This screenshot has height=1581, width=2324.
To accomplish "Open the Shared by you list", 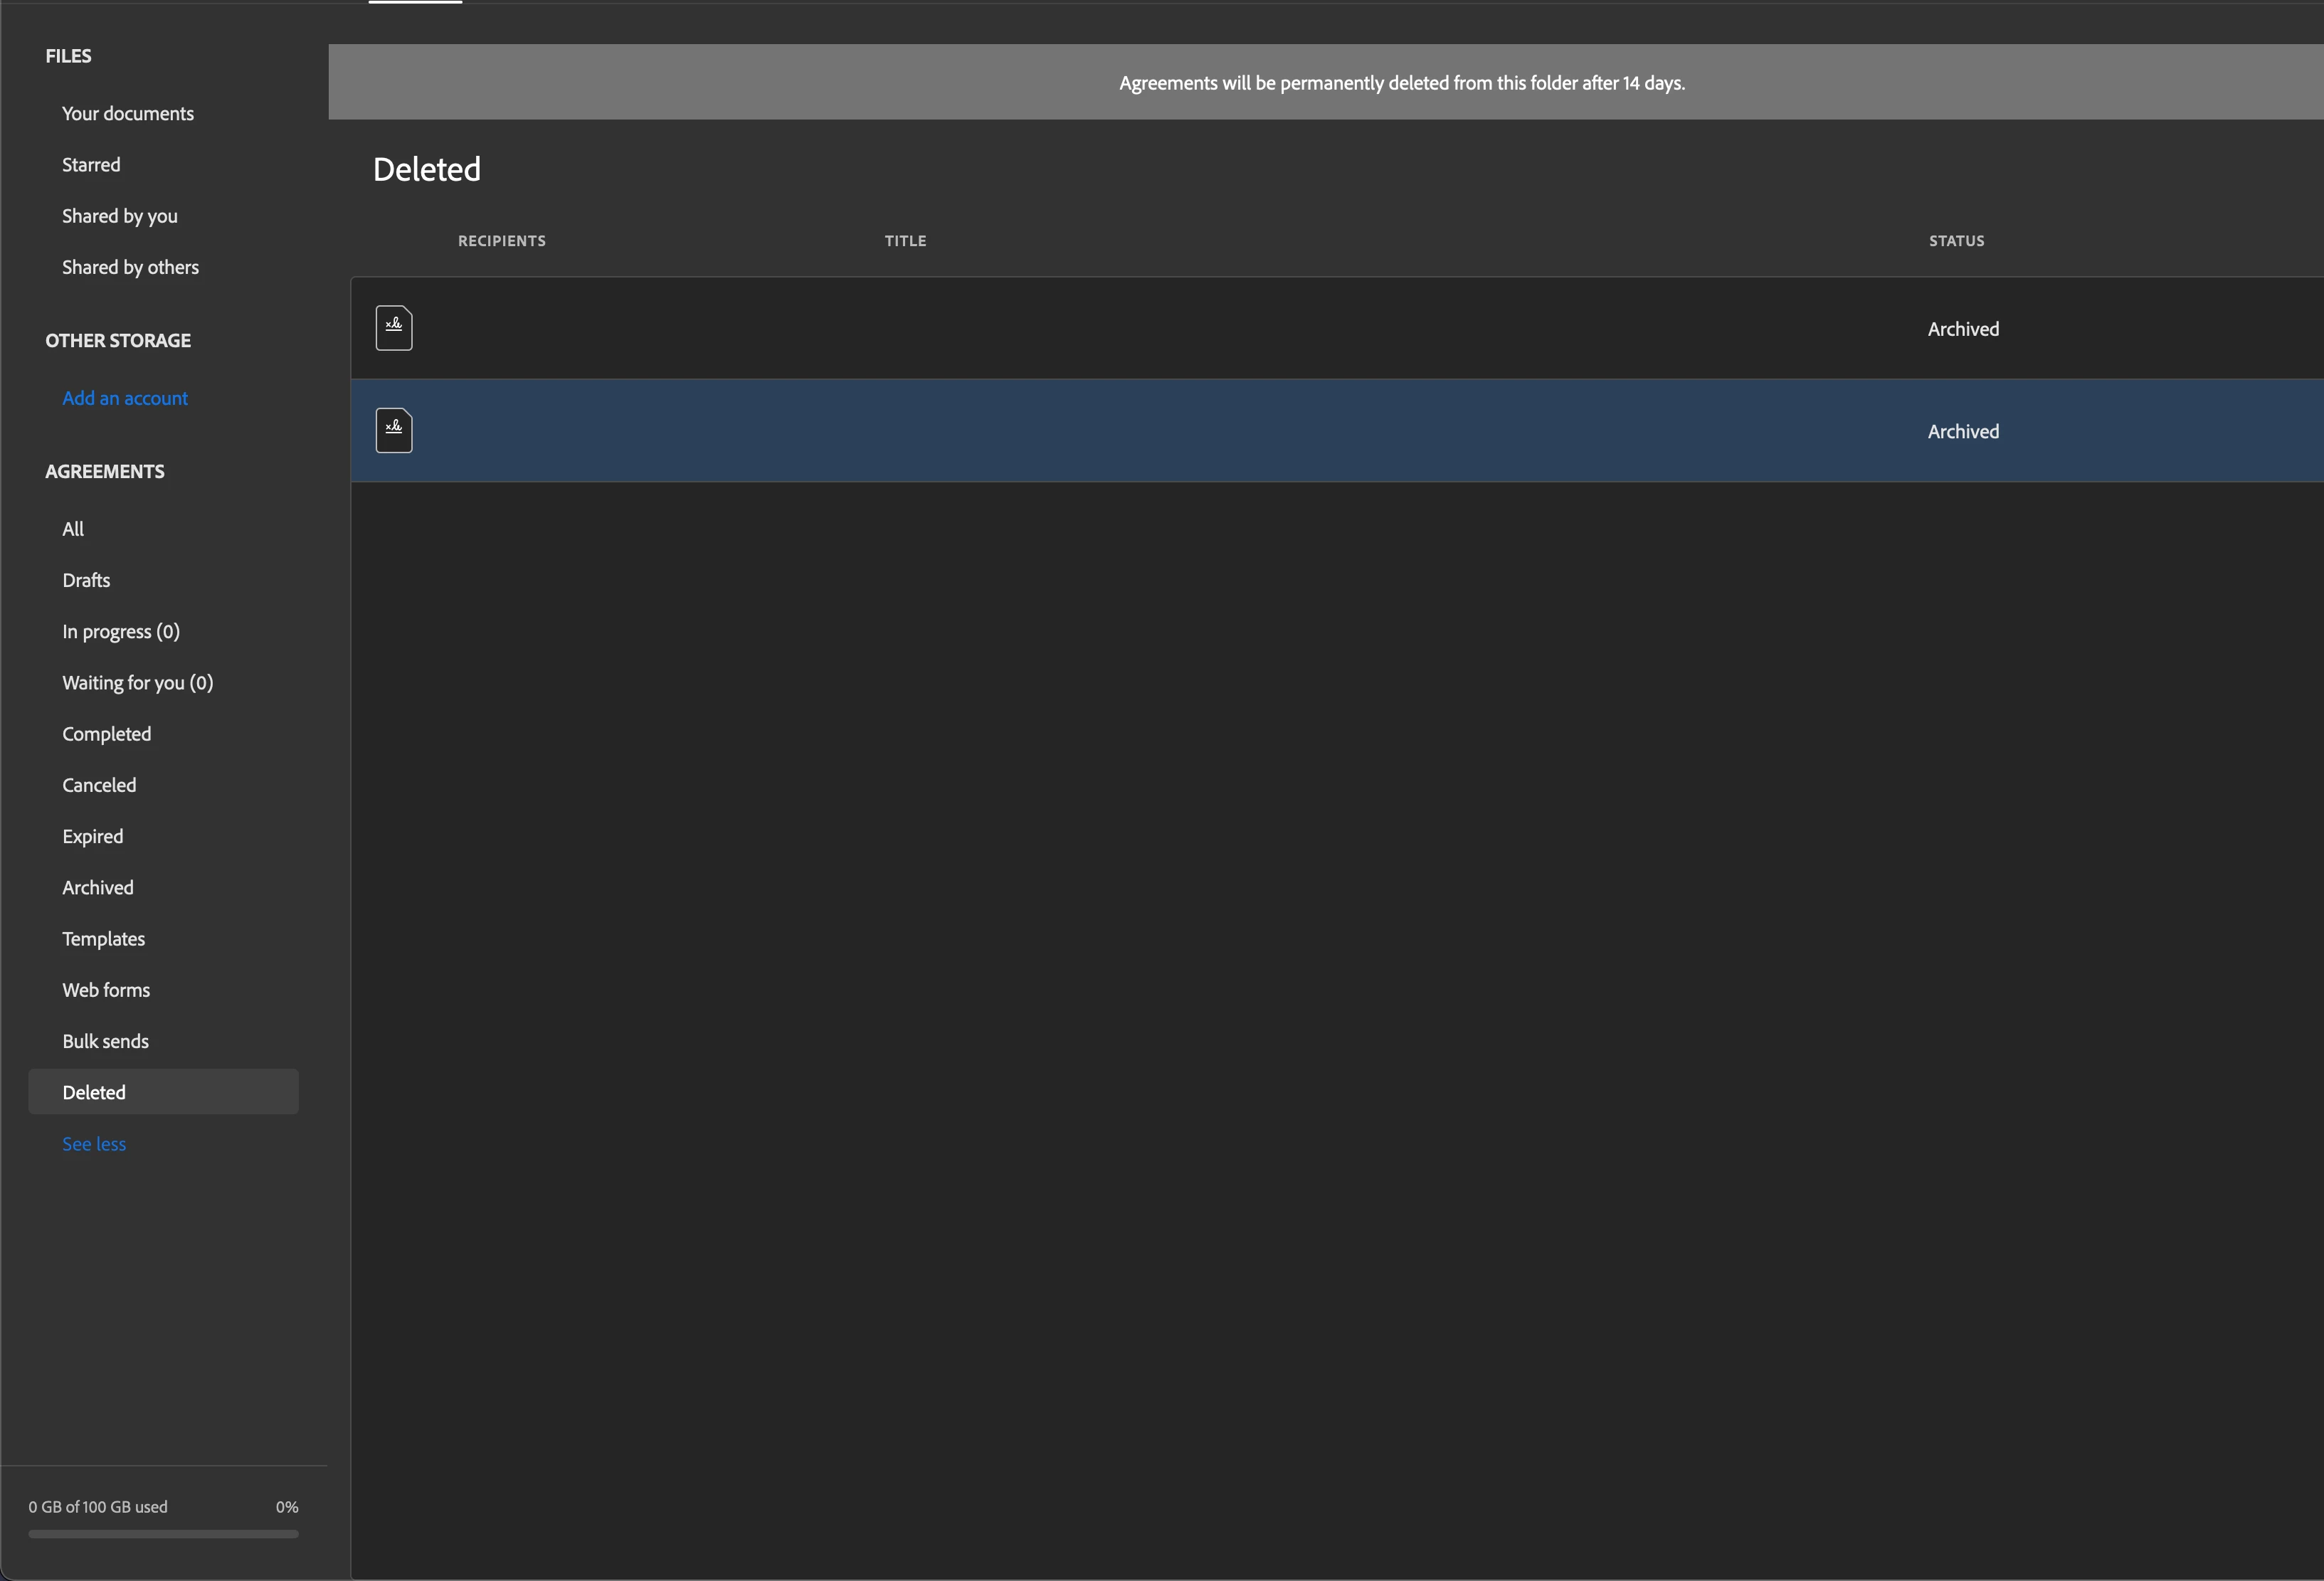I will 120,216.
